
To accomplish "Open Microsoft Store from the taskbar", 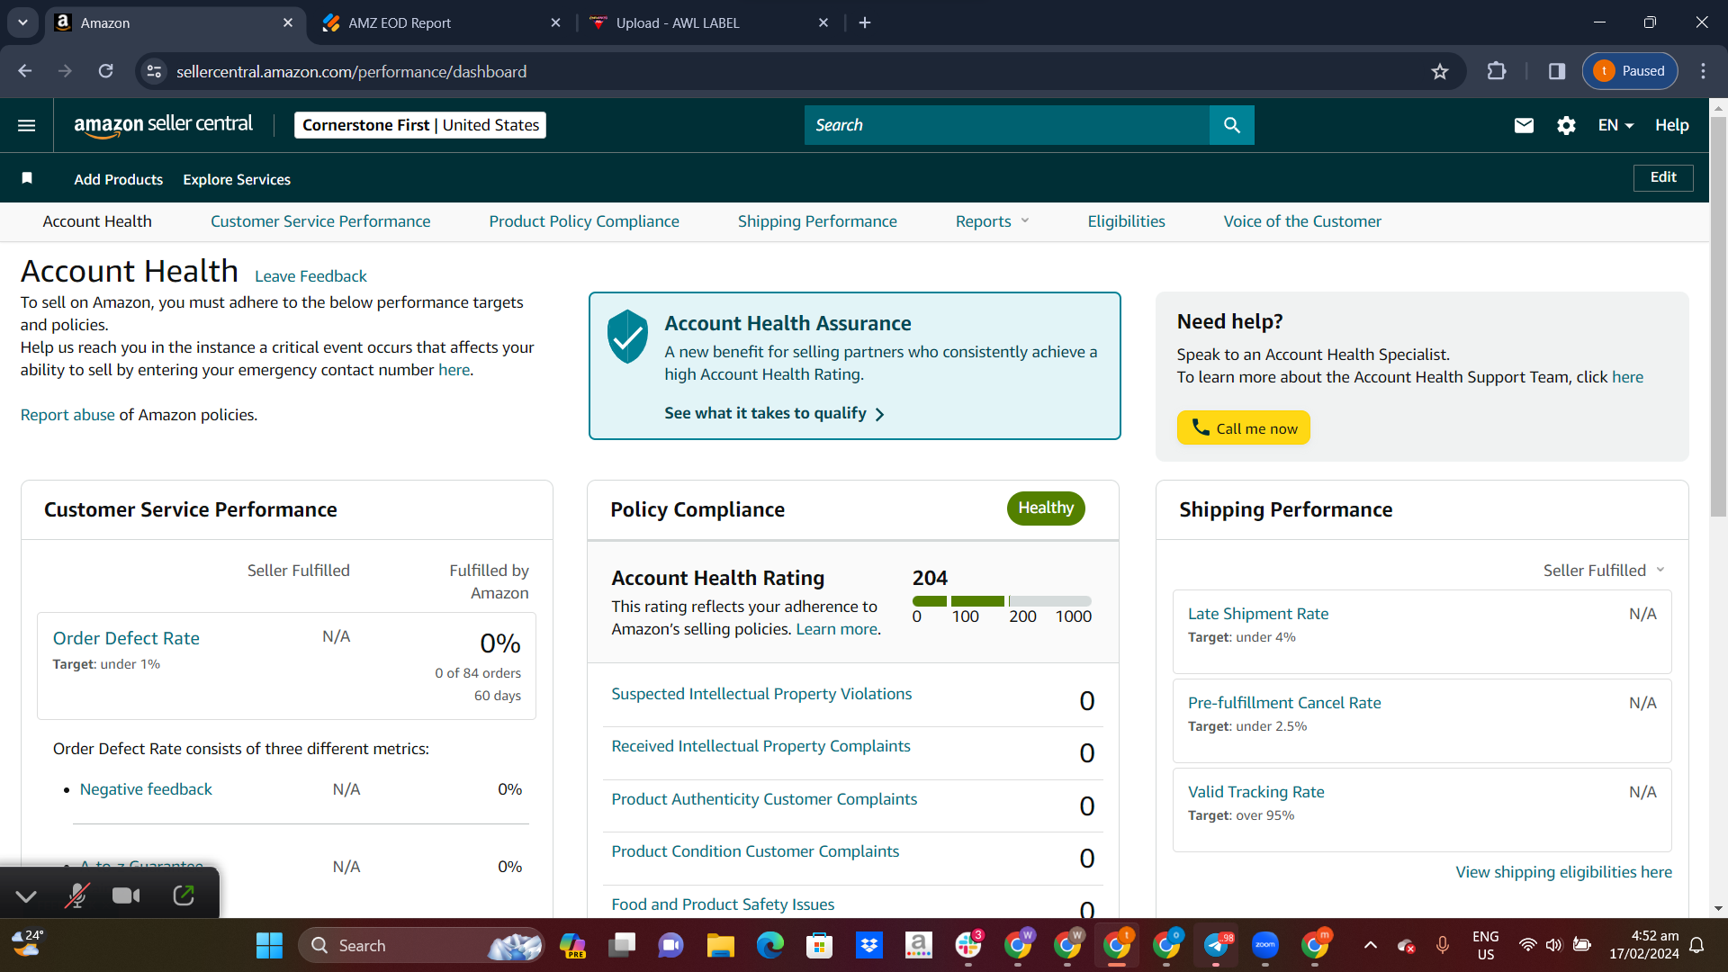I will 819,945.
